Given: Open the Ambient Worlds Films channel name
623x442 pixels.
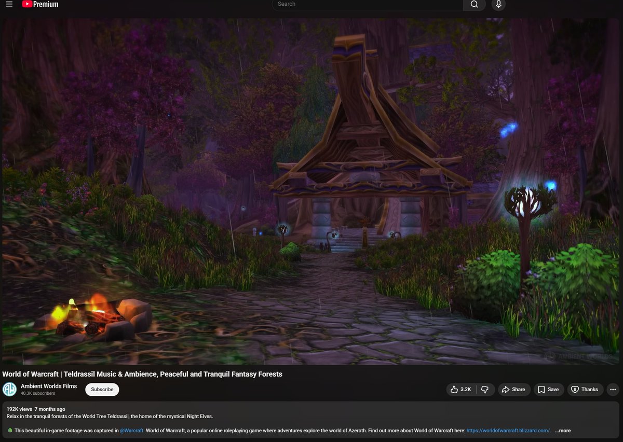Looking at the screenshot, I should point(49,386).
